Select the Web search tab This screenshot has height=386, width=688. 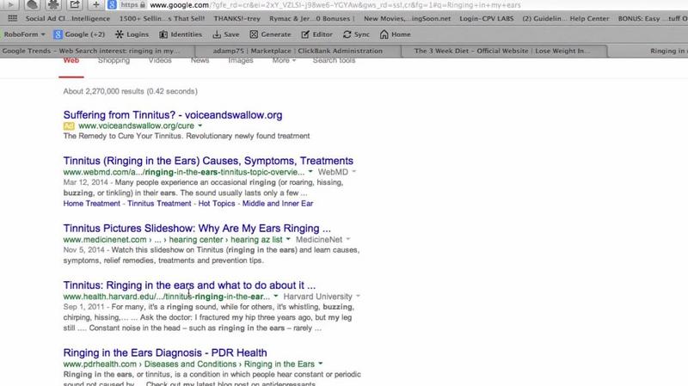(x=71, y=60)
